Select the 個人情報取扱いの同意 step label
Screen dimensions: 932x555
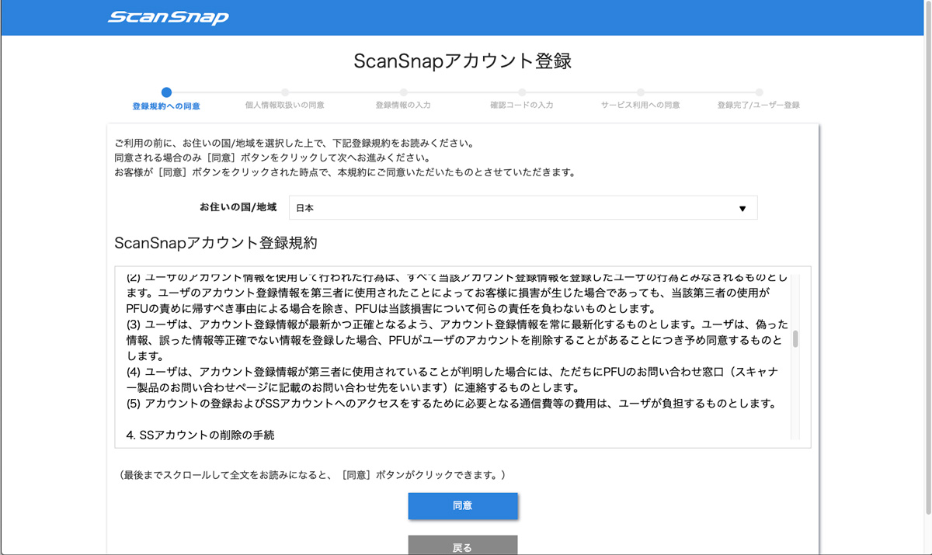pos(285,105)
